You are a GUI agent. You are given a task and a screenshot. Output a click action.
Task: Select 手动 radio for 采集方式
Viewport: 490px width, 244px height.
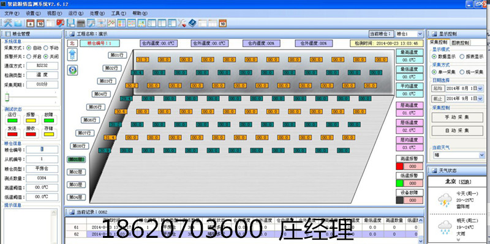45,48
